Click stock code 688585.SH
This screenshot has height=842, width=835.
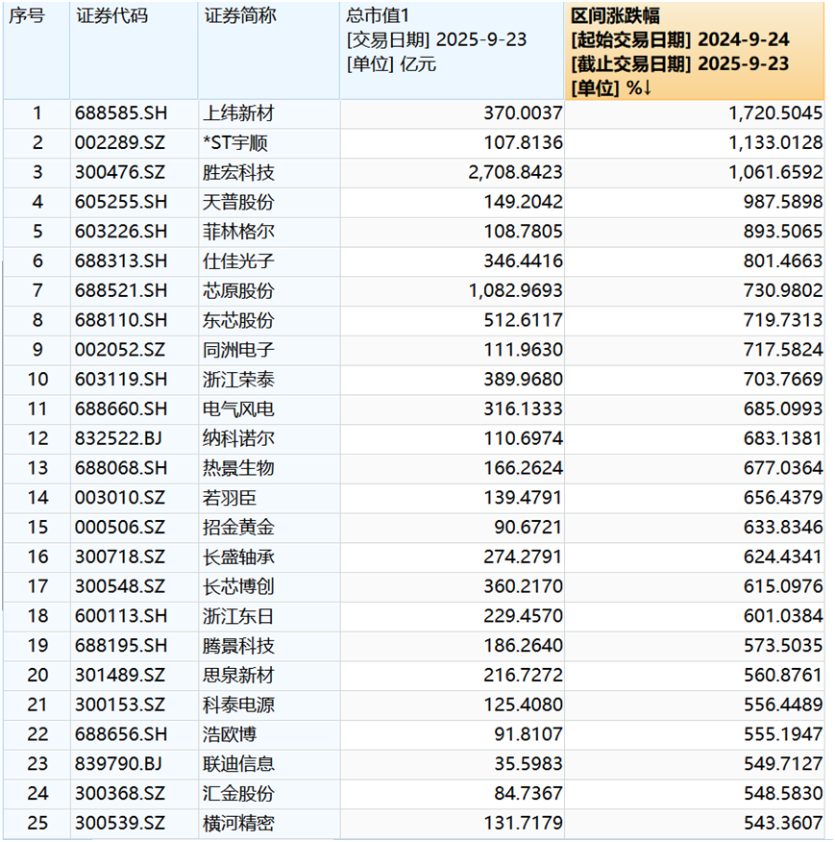pyautogui.click(x=121, y=113)
